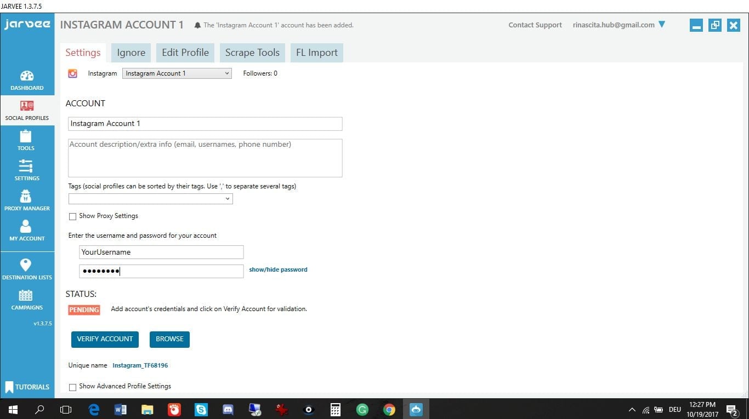Image resolution: width=749 pixels, height=419 pixels.
Task: Open the Instagram Account 1 dropdown
Action: click(x=177, y=73)
